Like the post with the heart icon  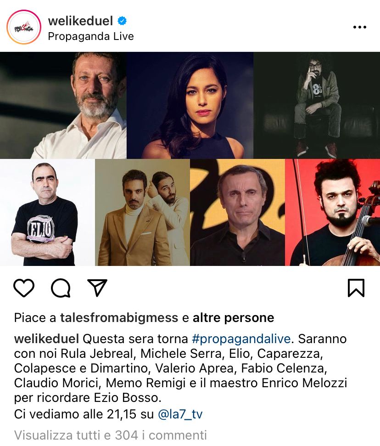[x=24, y=288]
